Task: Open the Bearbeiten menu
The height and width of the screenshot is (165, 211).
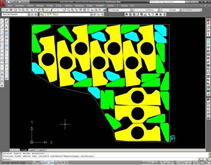Action: click(x=20, y=5)
